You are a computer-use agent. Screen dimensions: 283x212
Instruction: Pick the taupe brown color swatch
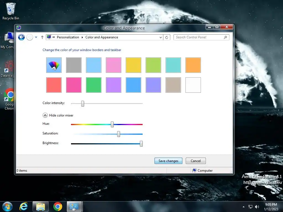[173, 85]
